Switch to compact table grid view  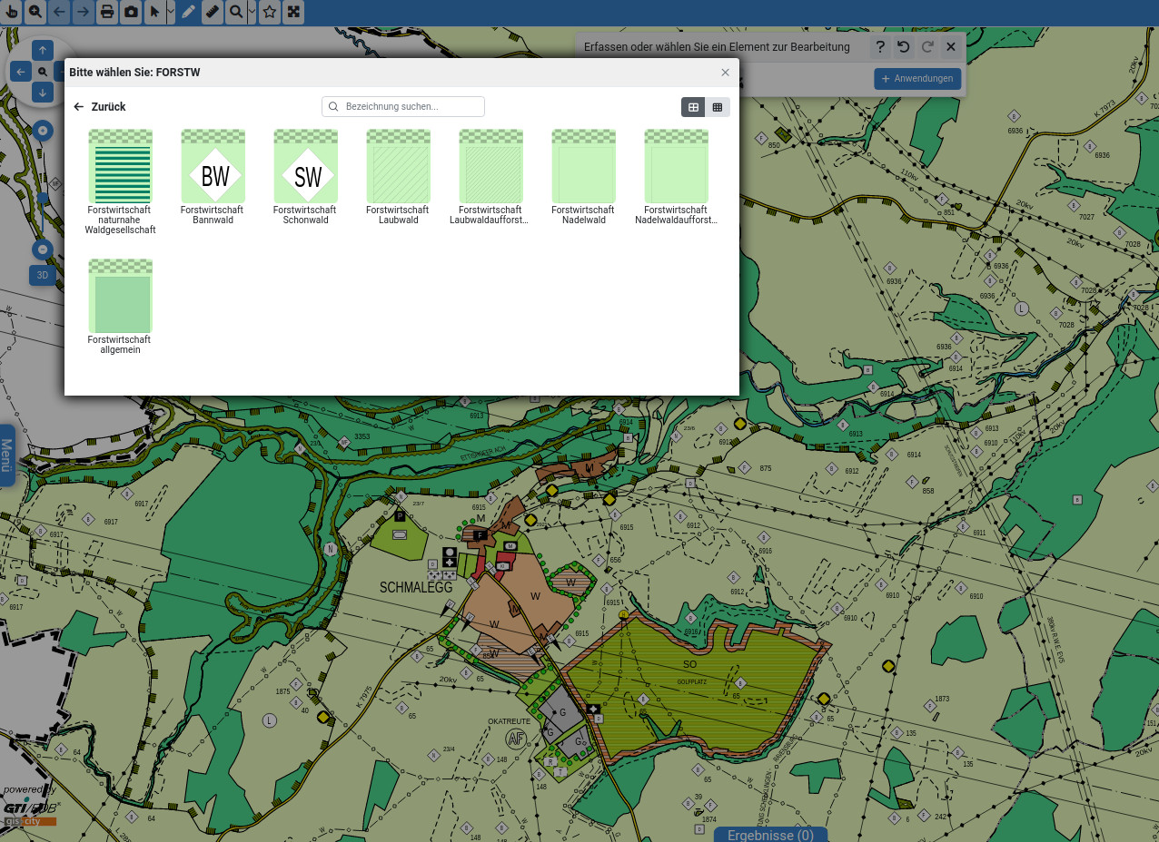tap(718, 107)
